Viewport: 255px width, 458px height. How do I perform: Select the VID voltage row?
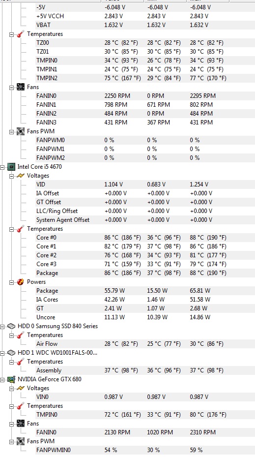coord(145,184)
